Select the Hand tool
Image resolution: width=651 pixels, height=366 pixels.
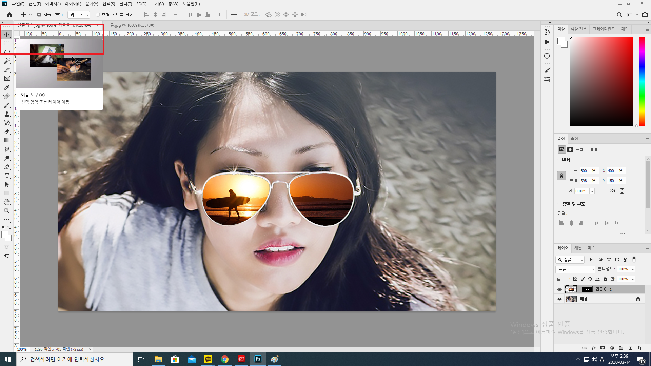pos(7,202)
